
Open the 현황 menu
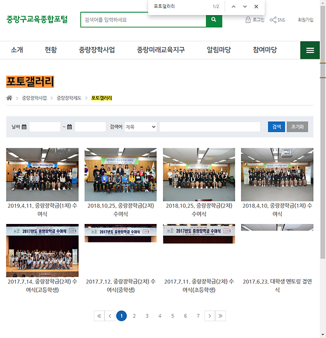51,50
